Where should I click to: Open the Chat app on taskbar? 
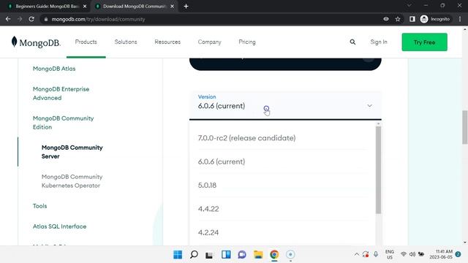(x=242, y=254)
